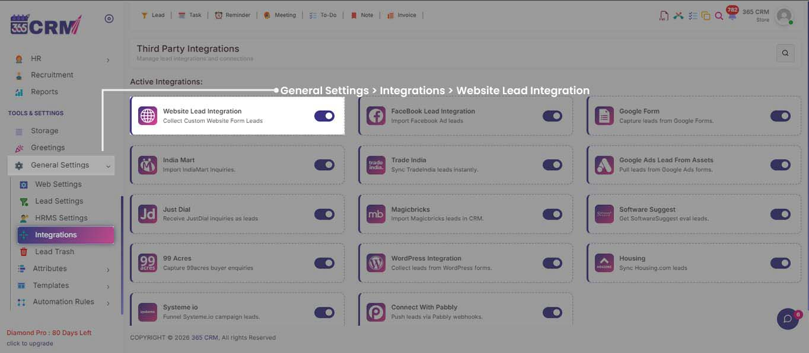
Task: Toggle Systeme io switch
Action: (324, 312)
